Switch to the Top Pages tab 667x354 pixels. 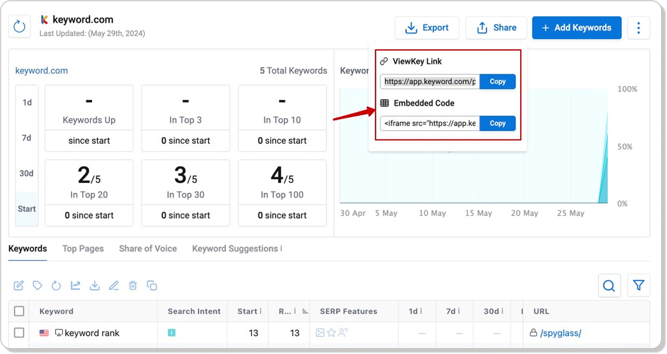pyautogui.click(x=83, y=249)
